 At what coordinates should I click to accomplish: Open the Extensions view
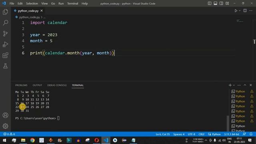(5, 55)
